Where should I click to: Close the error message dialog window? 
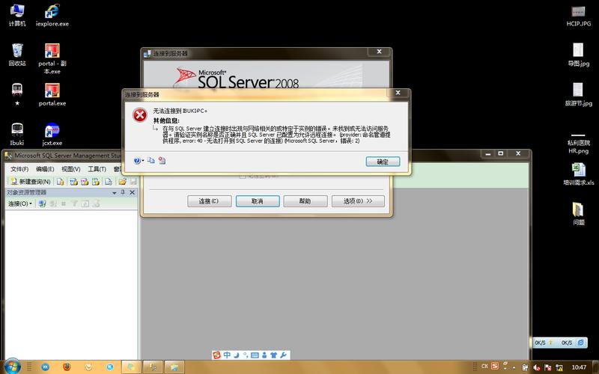click(x=398, y=93)
